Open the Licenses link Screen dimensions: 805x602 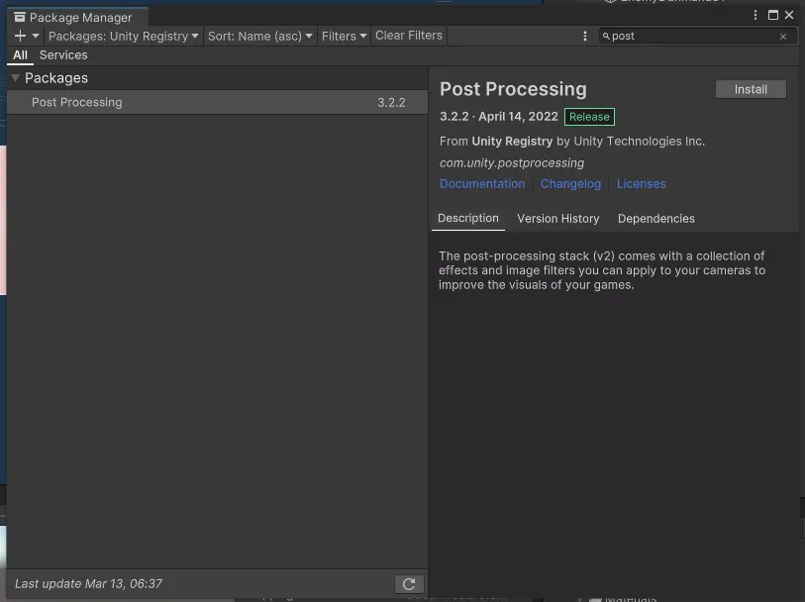(x=642, y=184)
